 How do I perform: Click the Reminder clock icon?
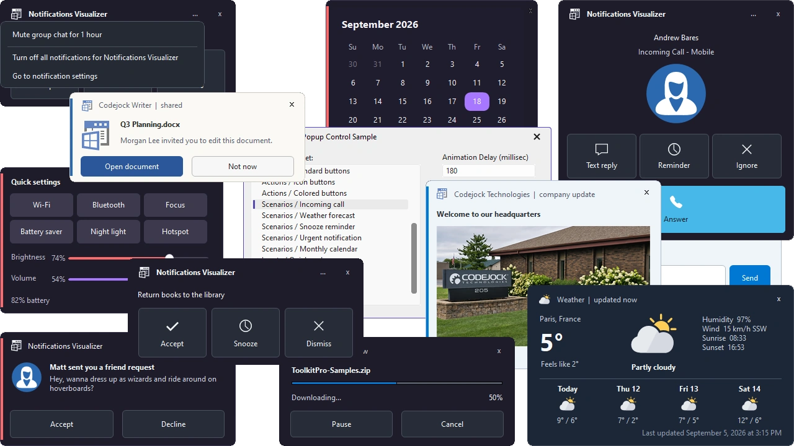pyautogui.click(x=674, y=149)
